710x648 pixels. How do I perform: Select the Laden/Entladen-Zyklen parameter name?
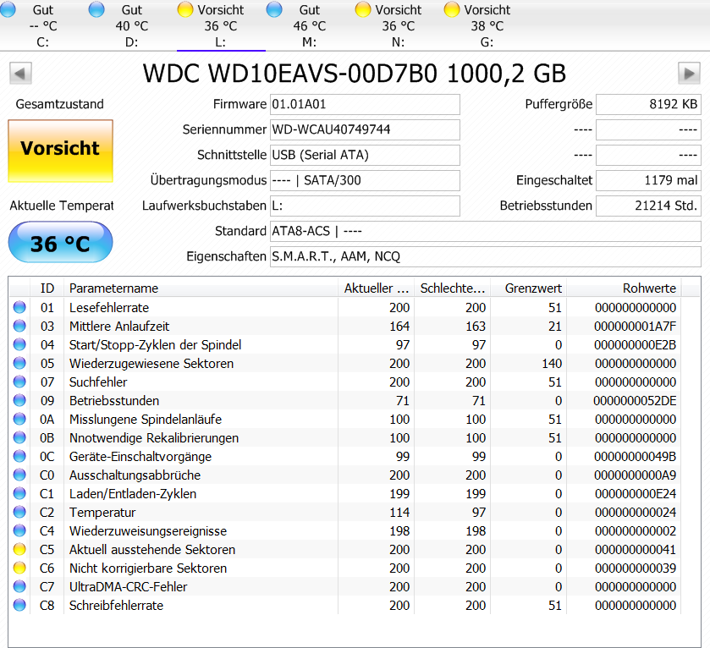pos(133,494)
